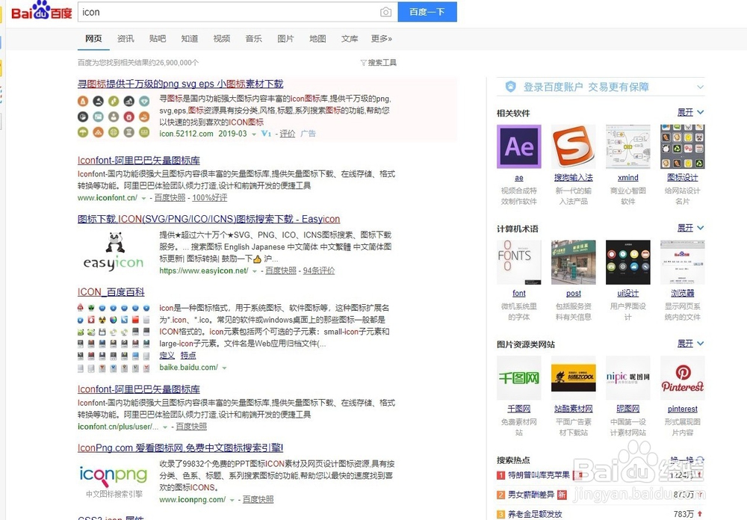Click the post shop photo thumbnail

pyautogui.click(x=574, y=262)
